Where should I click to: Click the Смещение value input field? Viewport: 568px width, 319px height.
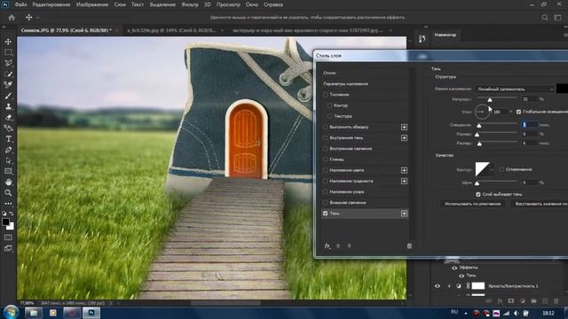tap(530, 125)
